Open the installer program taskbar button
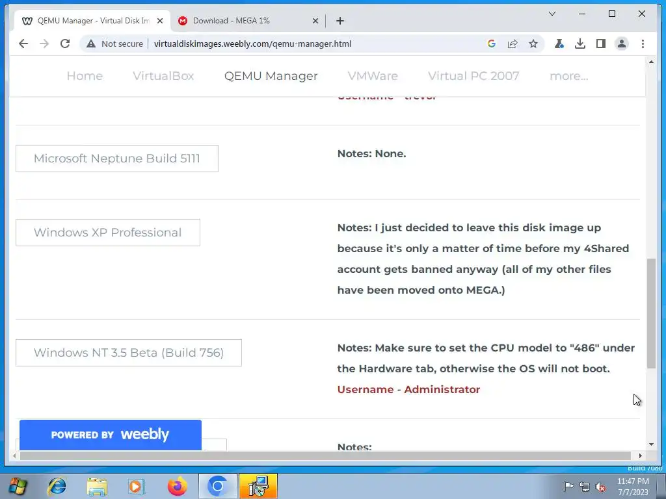 pos(258,486)
